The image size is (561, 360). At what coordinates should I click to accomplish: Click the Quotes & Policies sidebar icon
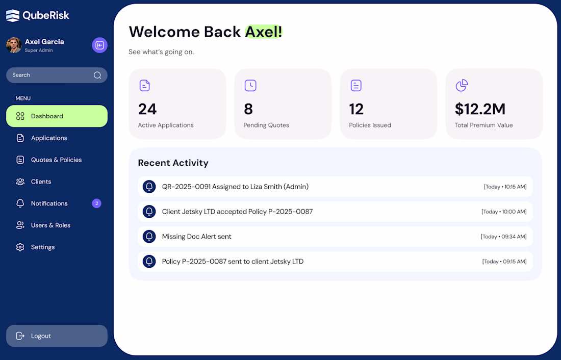point(20,160)
